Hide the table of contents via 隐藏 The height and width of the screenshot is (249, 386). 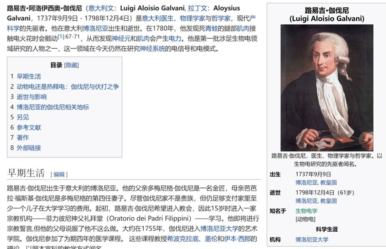[x=71, y=65]
